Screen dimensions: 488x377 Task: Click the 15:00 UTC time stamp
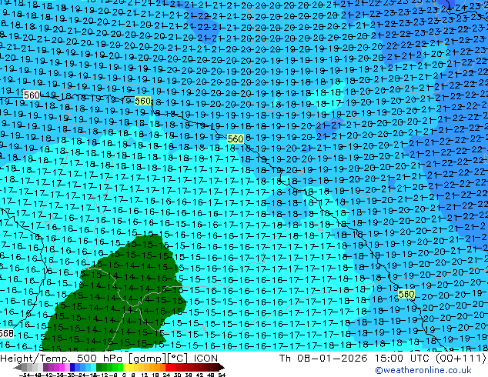click(403, 359)
